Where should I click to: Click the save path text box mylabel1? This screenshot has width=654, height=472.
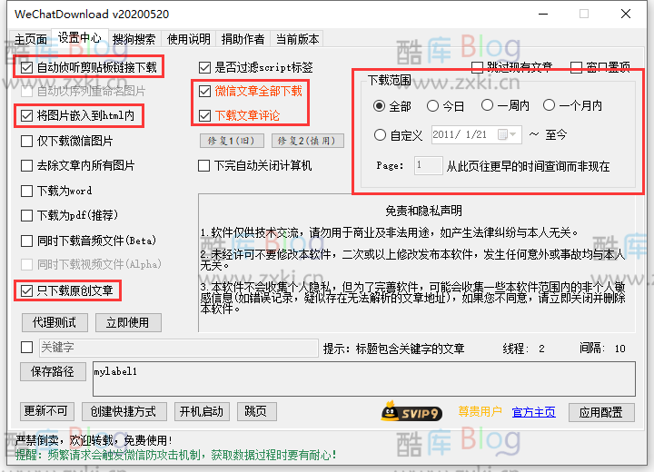tap(363, 379)
